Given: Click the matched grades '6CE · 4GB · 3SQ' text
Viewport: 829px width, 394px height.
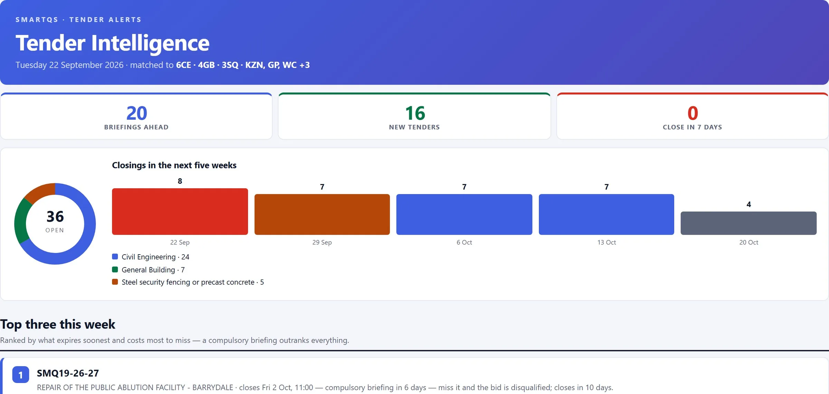Looking at the screenshot, I should [x=207, y=65].
